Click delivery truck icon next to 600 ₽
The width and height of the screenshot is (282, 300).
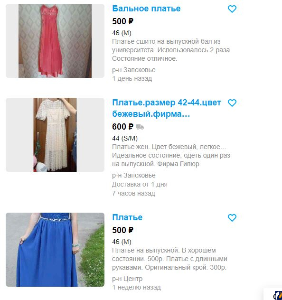click(140, 127)
